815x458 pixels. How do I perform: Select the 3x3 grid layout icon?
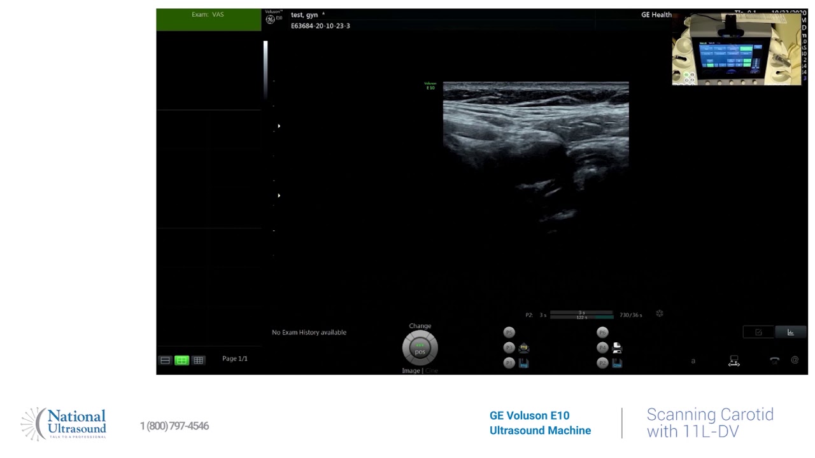pos(199,360)
